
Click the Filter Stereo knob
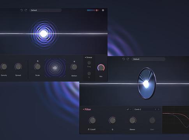pos(132,120)
